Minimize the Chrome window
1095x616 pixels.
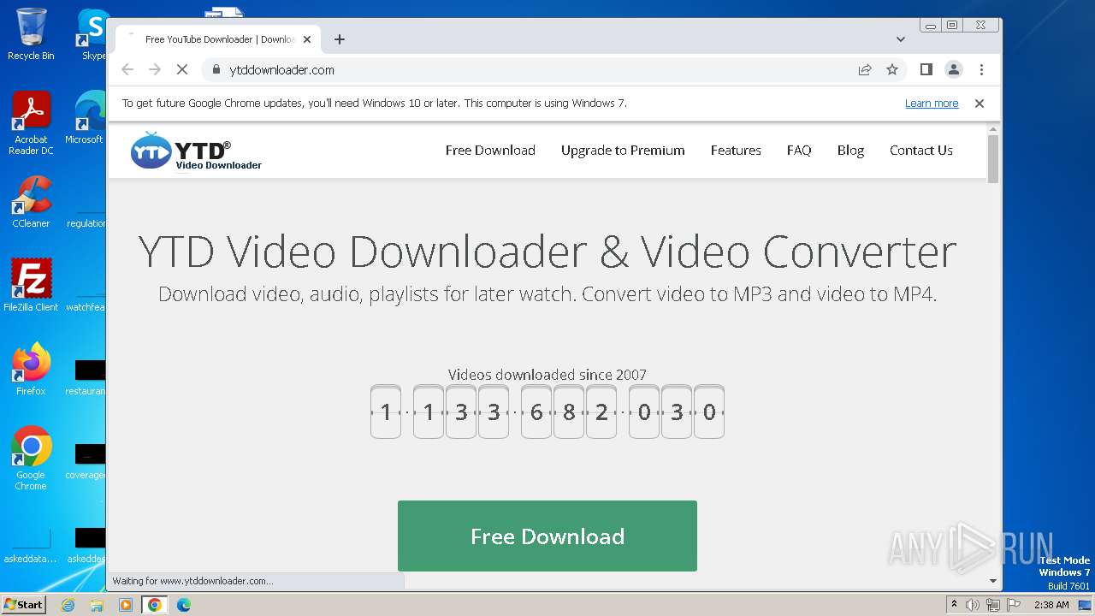coord(931,26)
